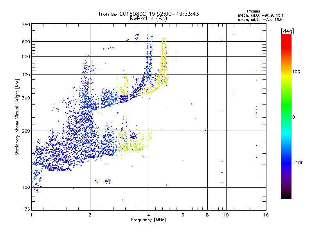The width and height of the screenshot is (313, 234).
Task: Click the '[deg]' colorbar unit label
Action: [287, 31]
